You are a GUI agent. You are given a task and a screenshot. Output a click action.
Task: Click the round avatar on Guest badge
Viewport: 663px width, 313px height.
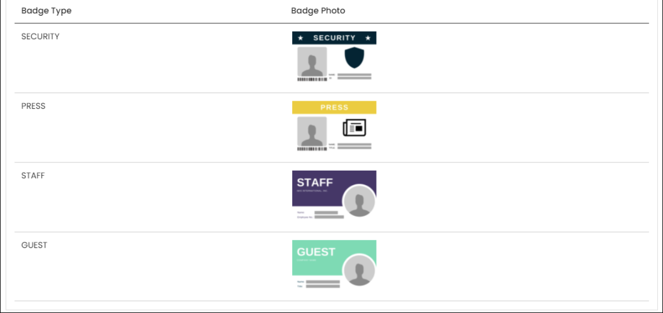point(359,271)
